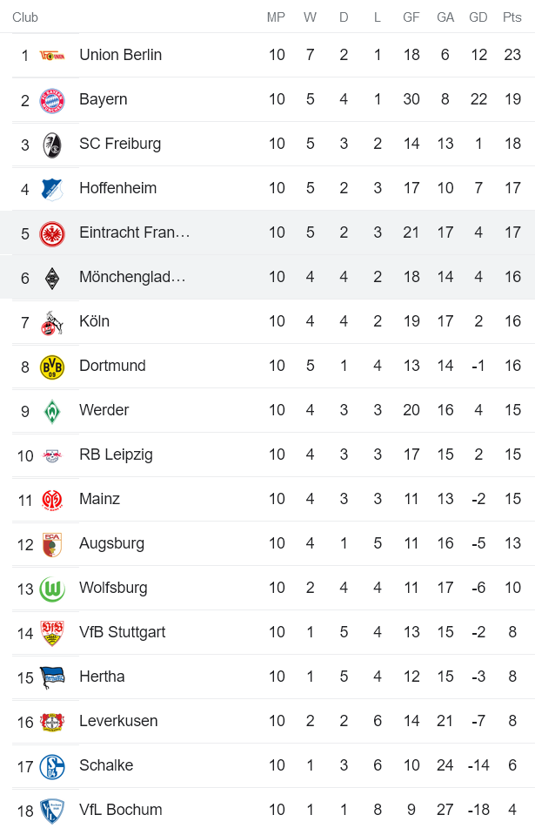Image resolution: width=535 pixels, height=835 pixels.
Task: Open the Mainz team page
Action: [x=99, y=499]
